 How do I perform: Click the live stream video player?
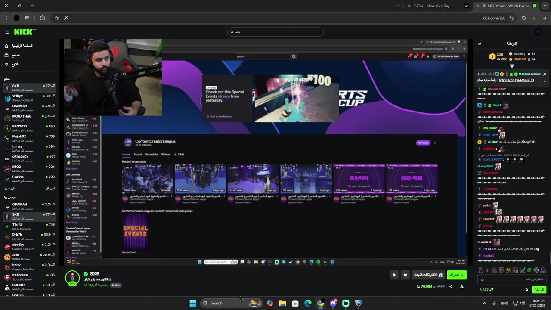(x=266, y=152)
